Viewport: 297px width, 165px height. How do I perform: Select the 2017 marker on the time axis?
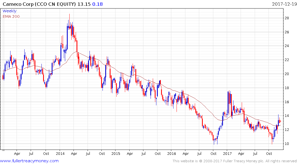tap(227, 153)
